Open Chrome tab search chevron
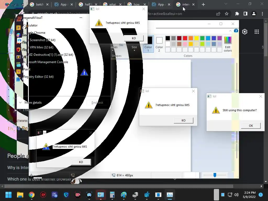The width and height of the screenshot is (268, 201). [x=226, y=4]
